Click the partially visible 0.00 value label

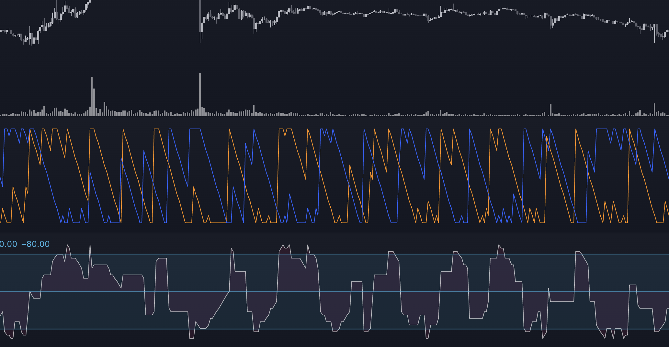(x=8, y=244)
